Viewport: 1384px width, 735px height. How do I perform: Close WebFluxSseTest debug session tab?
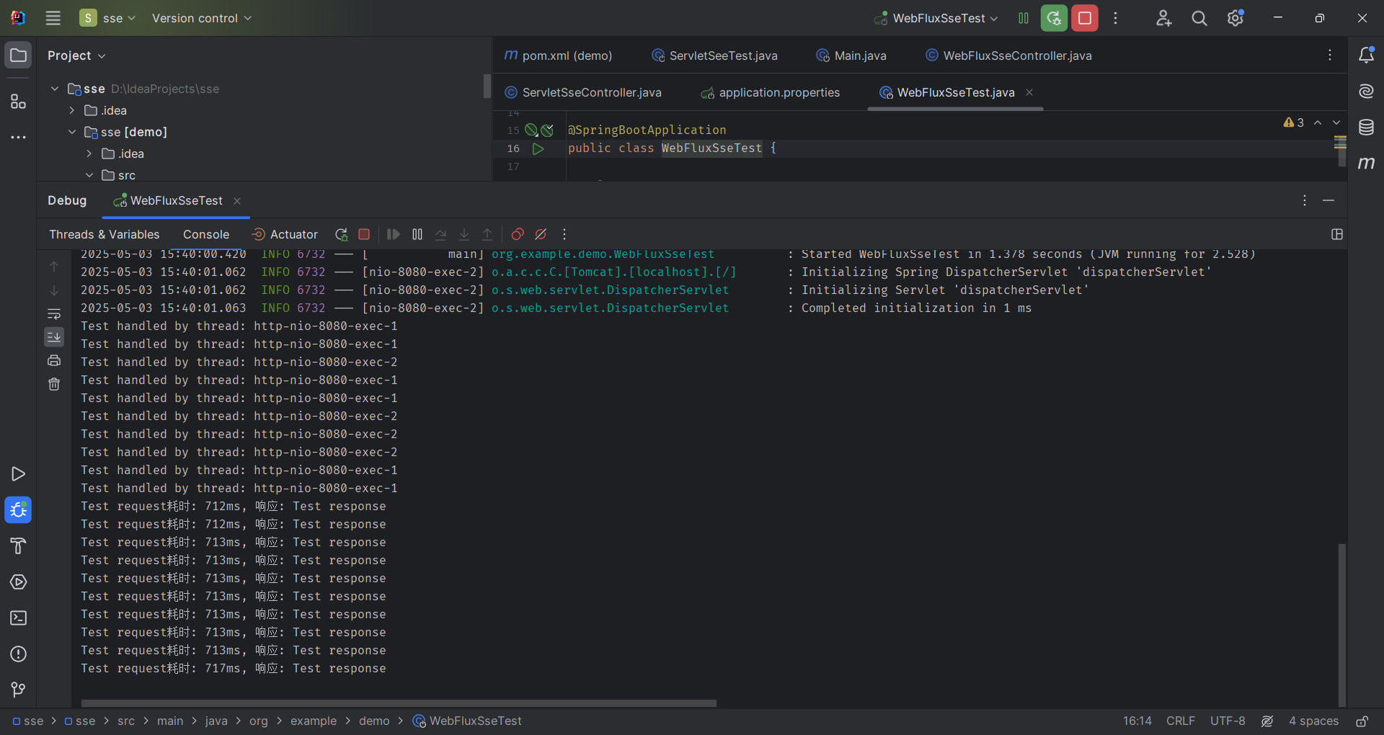click(x=237, y=200)
